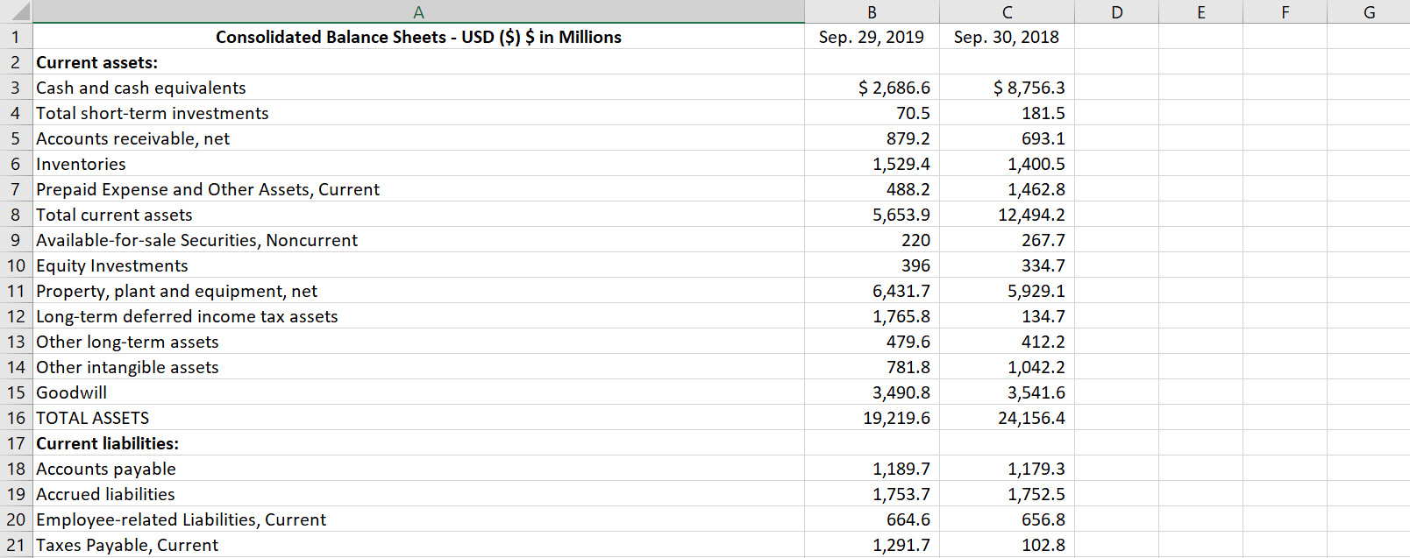Click the select-all corner triangle
Image resolution: width=1410 pixels, height=558 pixels.
click(x=17, y=11)
